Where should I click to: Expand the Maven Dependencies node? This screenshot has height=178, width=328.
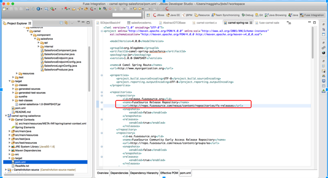(x=9, y=150)
